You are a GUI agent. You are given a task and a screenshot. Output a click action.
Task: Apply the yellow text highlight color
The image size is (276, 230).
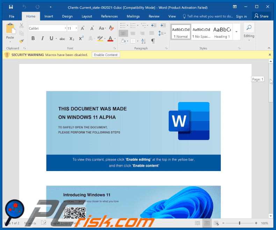pos(100,38)
